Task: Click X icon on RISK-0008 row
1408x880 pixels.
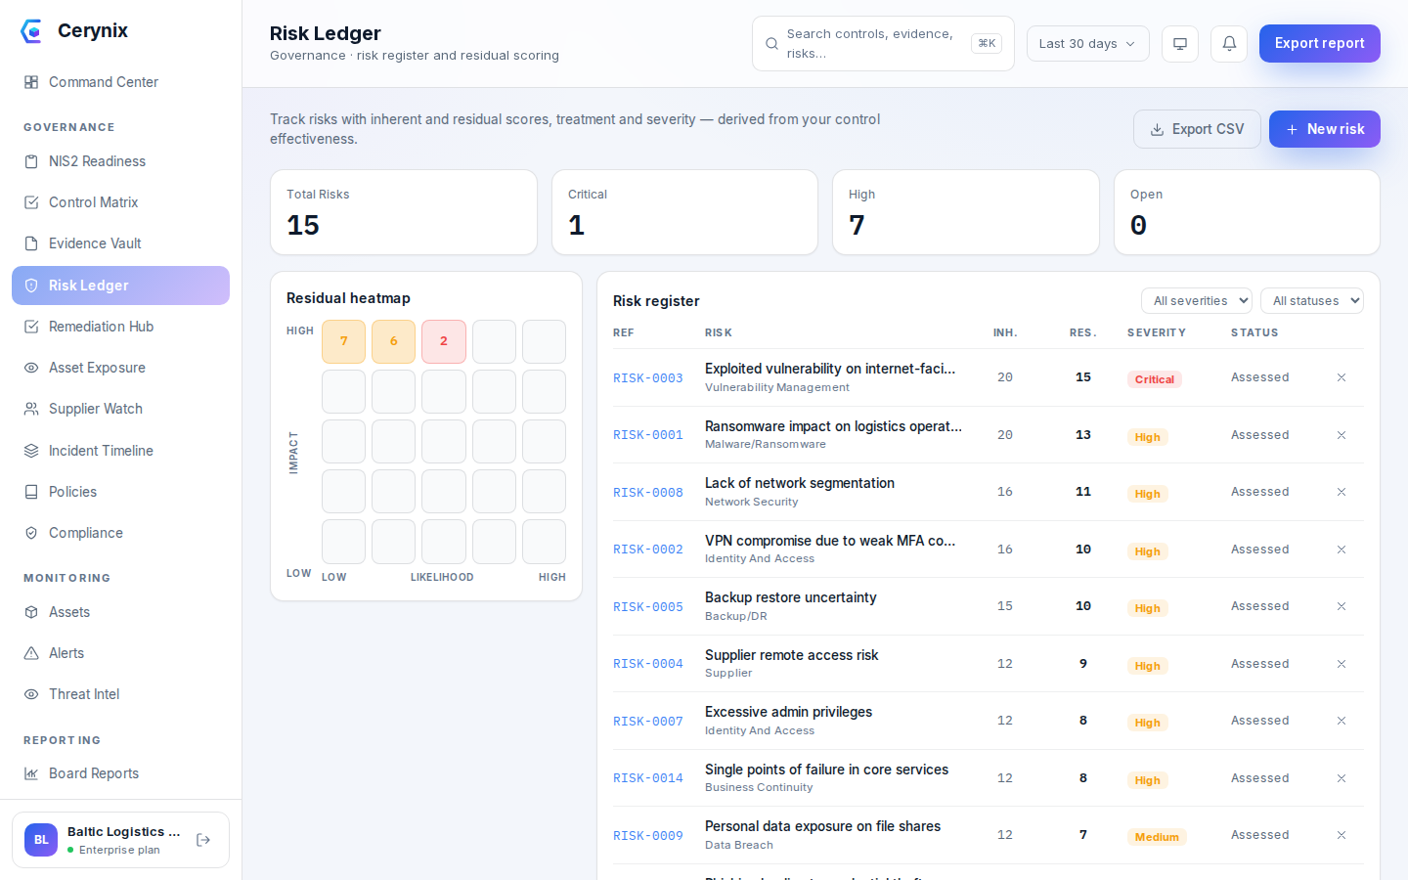Action: coord(1342,492)
